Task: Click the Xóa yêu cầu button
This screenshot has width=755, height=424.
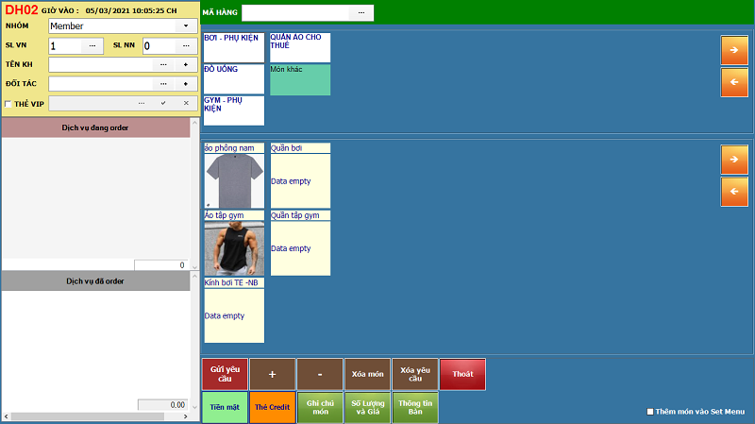Action: point(415,374)
